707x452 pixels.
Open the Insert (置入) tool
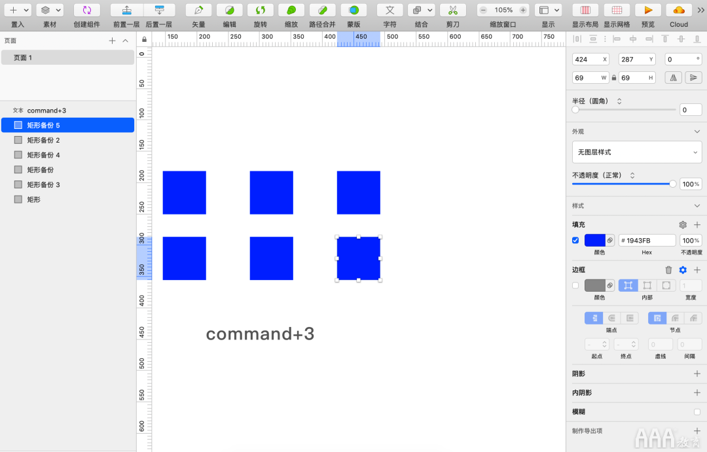[x=13, y=10]
